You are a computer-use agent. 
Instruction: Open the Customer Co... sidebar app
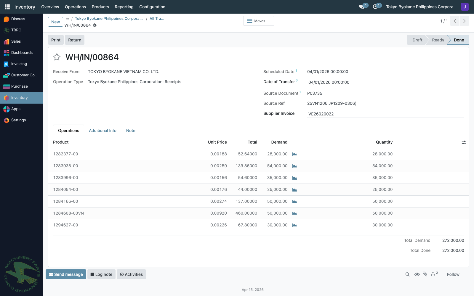pos(22,75)
